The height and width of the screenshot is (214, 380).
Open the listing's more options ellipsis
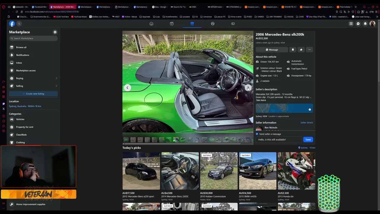(309, 50)
